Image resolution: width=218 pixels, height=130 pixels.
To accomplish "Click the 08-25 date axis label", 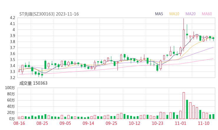I will [x=42, y=123].
